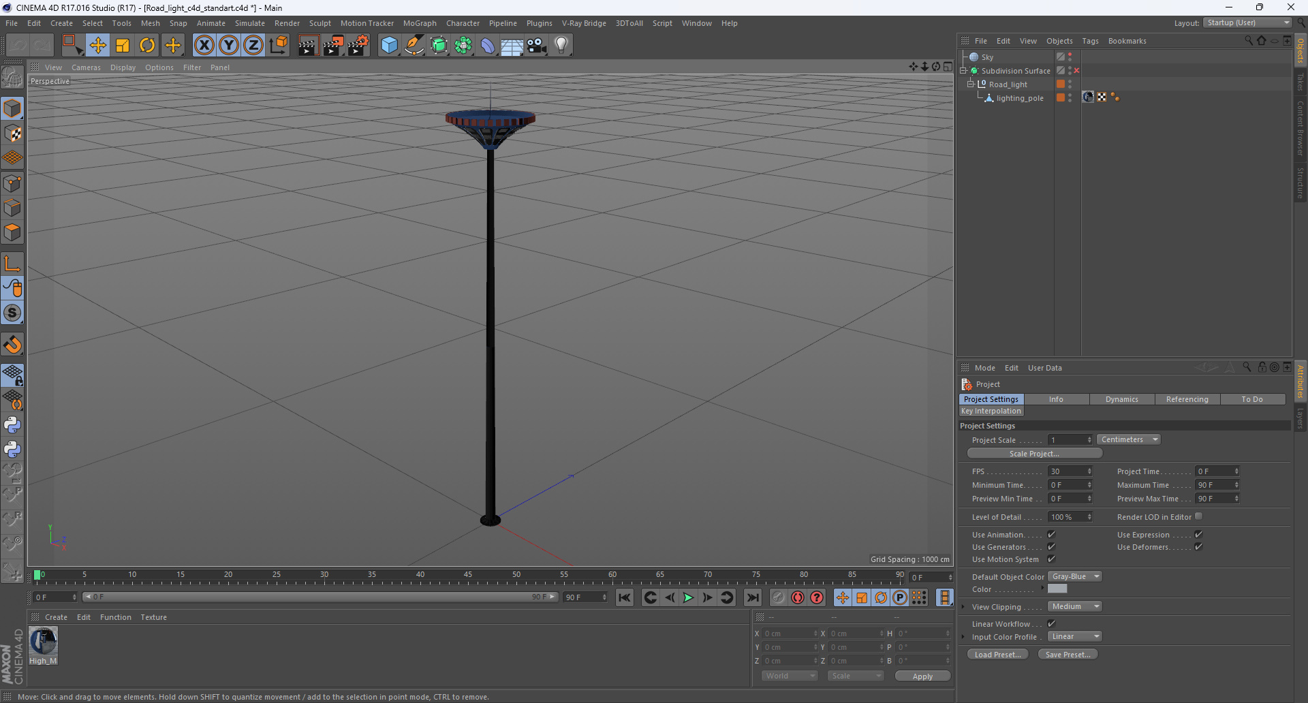This screenshot has width=1308, height=703.
Task: Go to start of animation
Action: tap(625, 597)
